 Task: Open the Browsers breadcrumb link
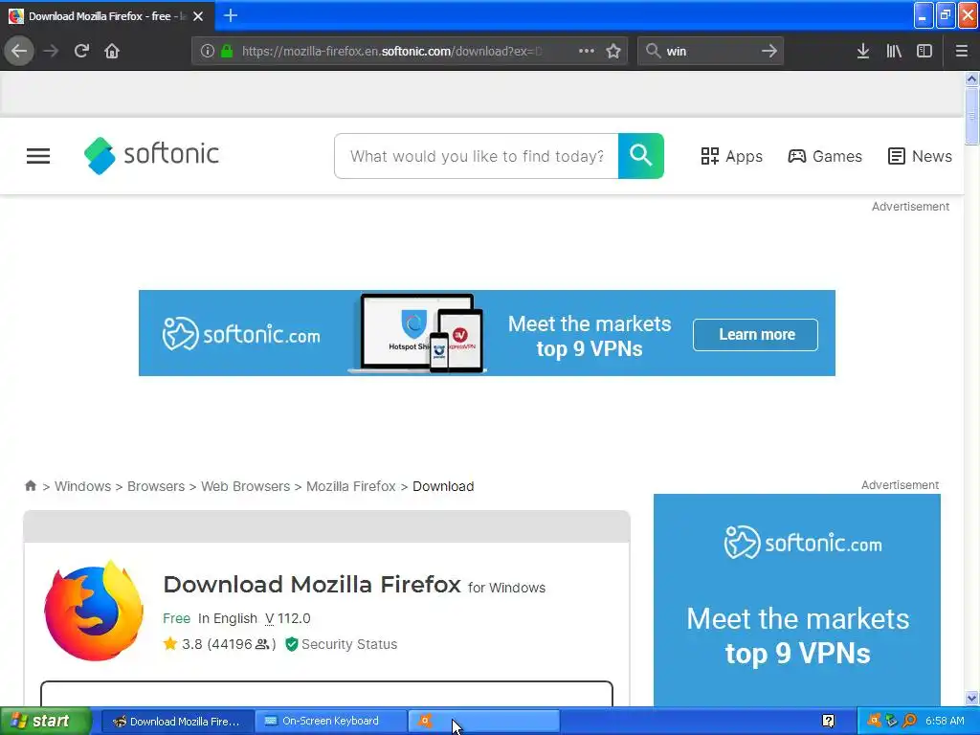pos(156,486)
